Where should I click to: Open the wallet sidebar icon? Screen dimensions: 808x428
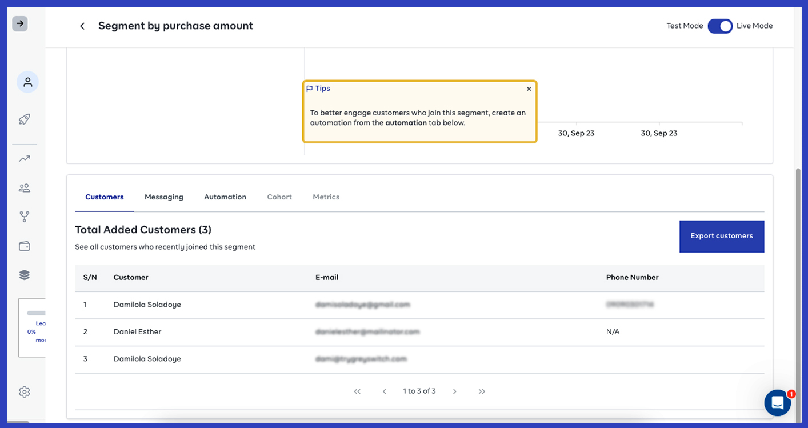(x=25, y=246)
